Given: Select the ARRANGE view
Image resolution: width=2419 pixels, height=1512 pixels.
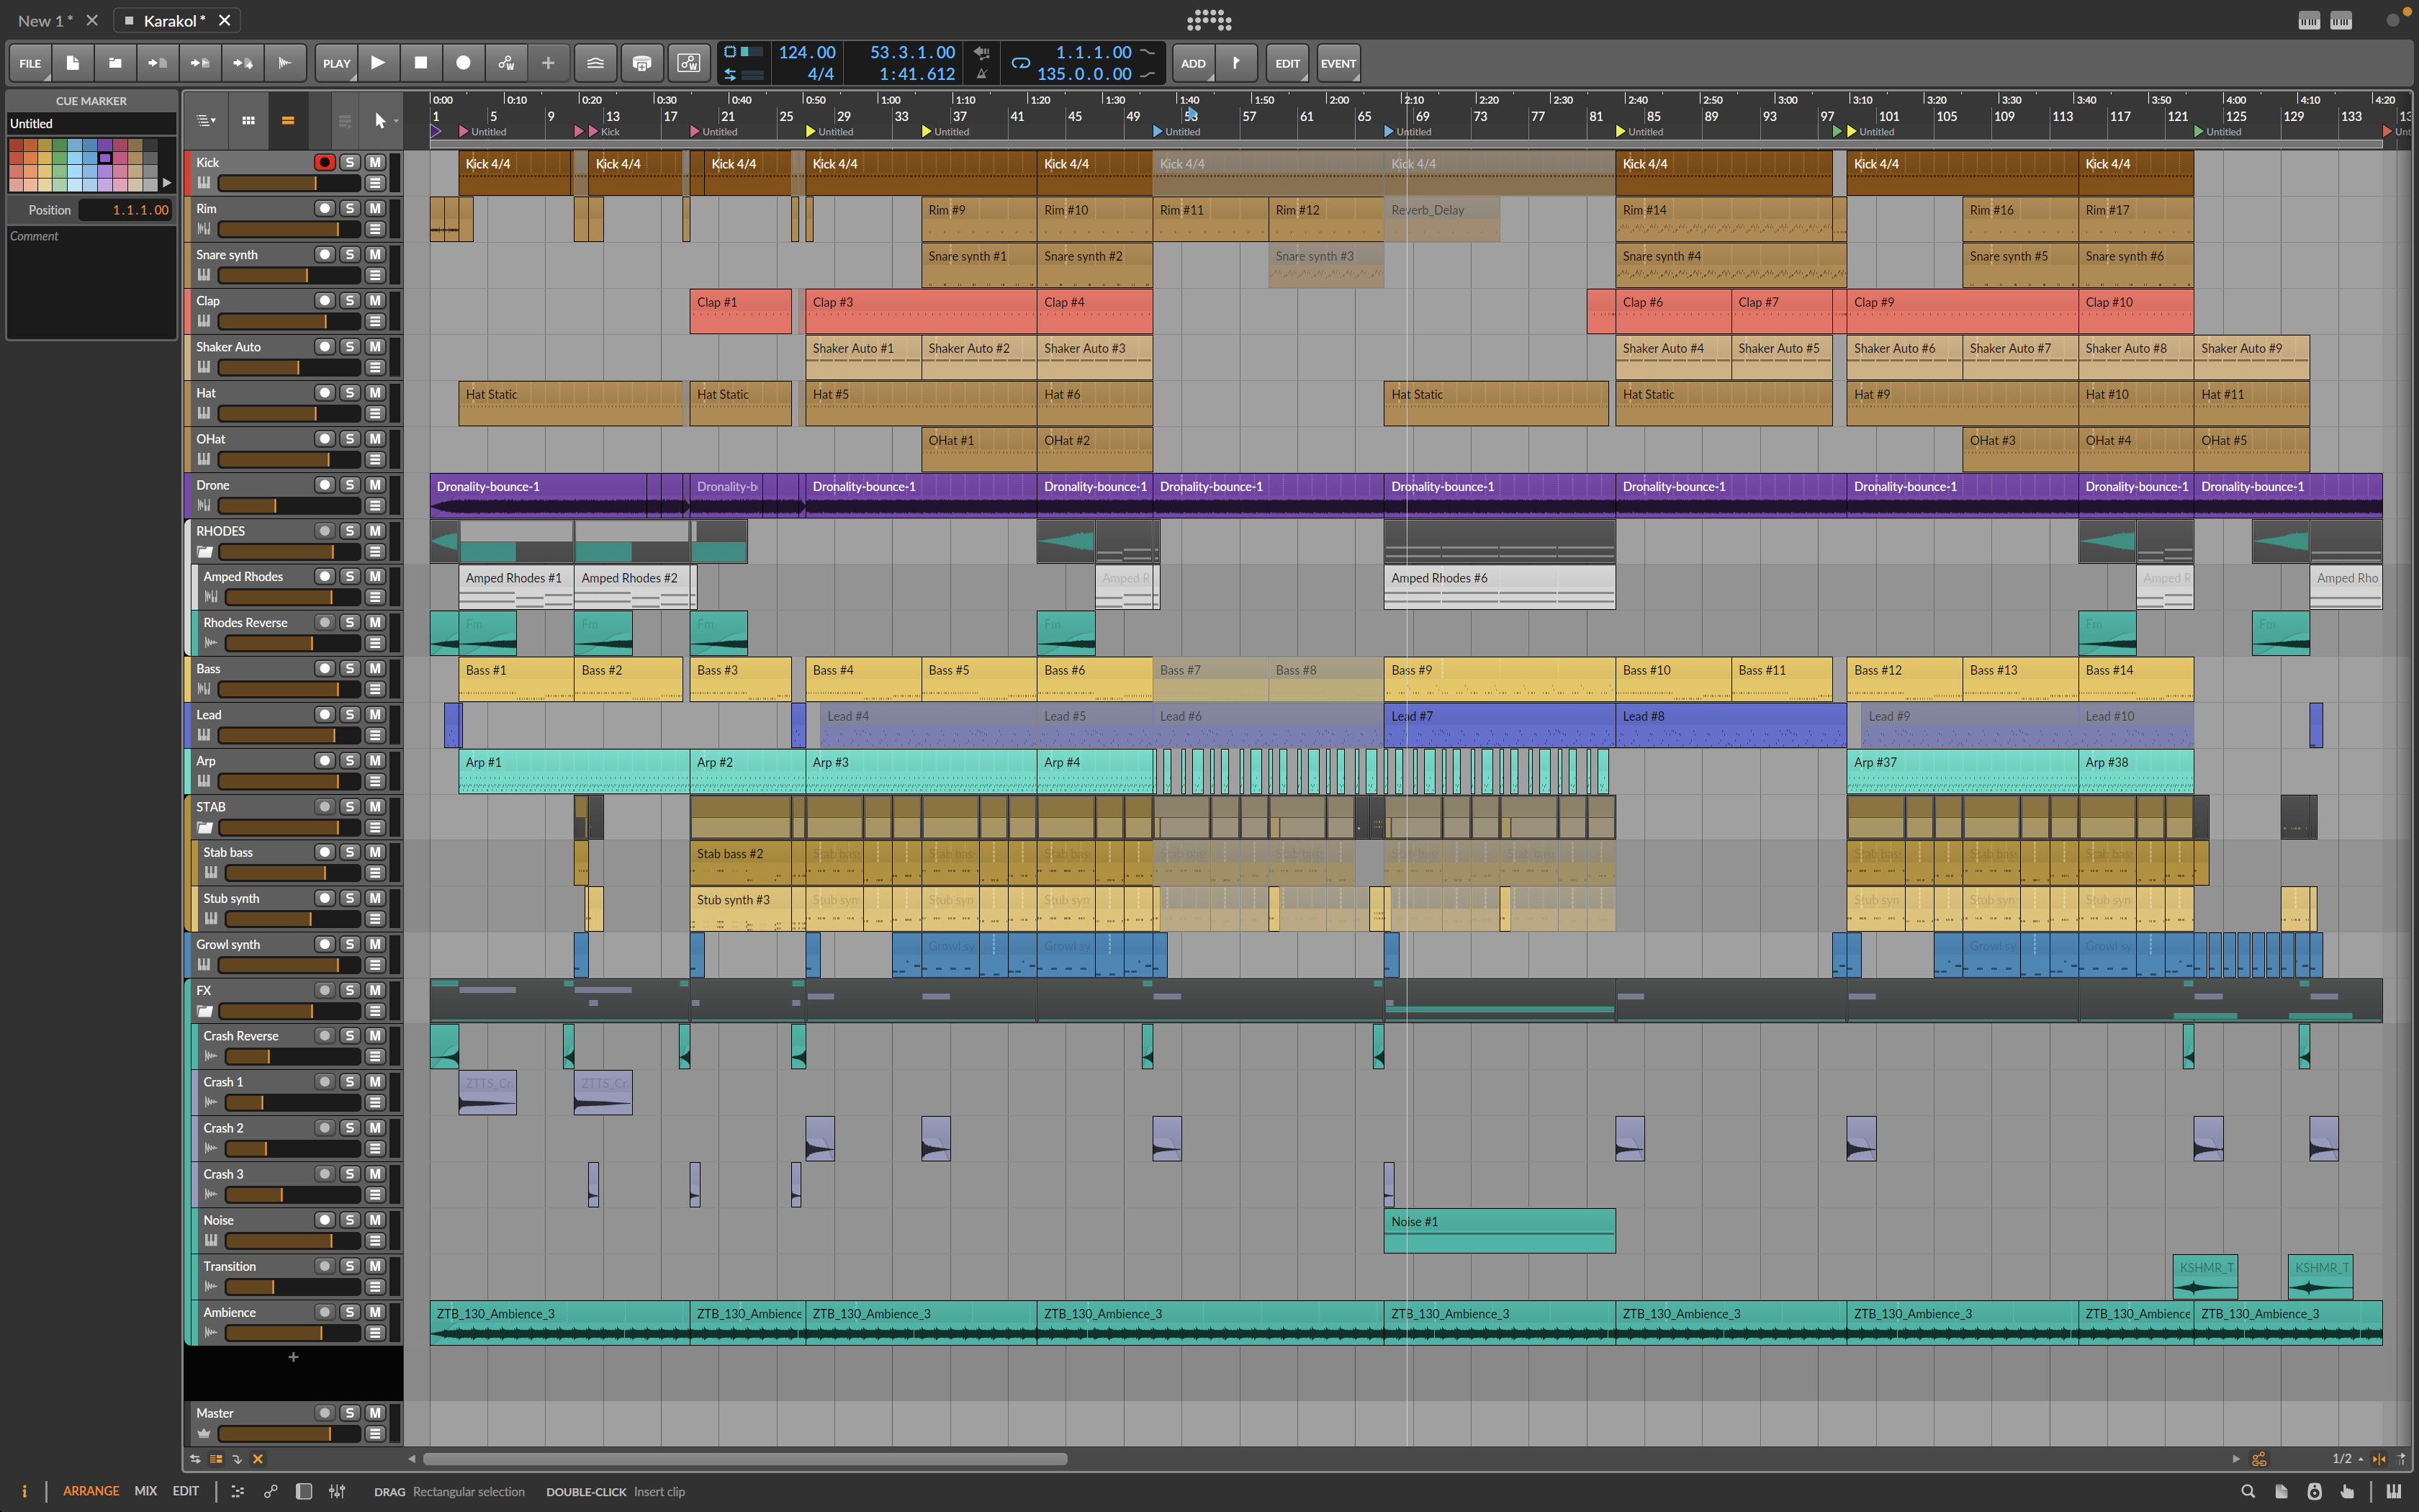Looking at the screenshot, I should pyautogui.click(x=91, y=1491).
